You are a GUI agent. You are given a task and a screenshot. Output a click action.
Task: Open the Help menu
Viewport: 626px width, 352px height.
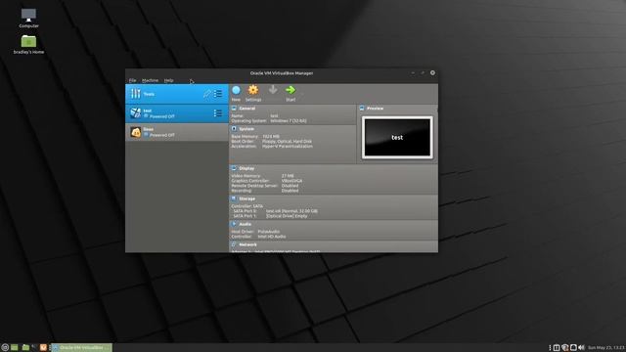click(169, 80)
